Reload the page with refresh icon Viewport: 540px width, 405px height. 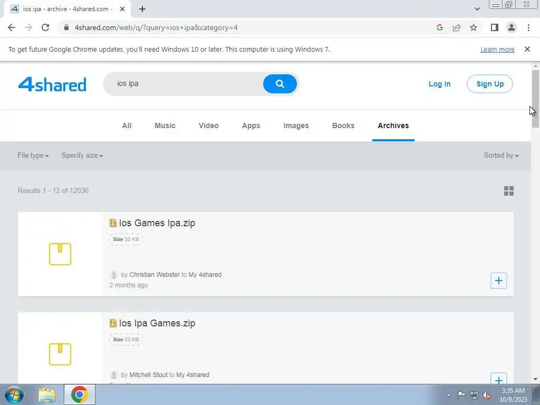tap(45, 27)
